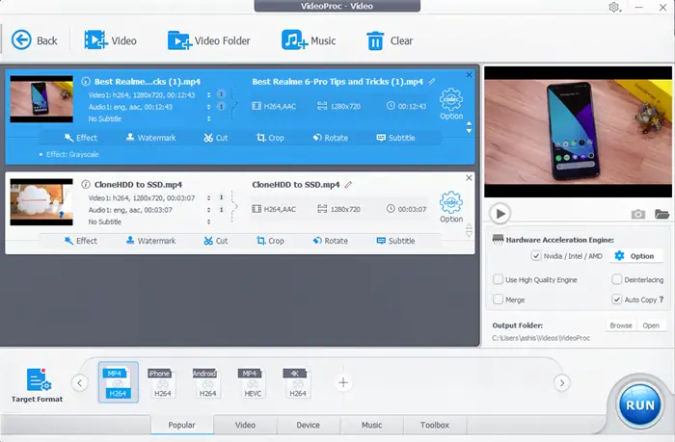Add a Video Folder

tap(209, 40)
